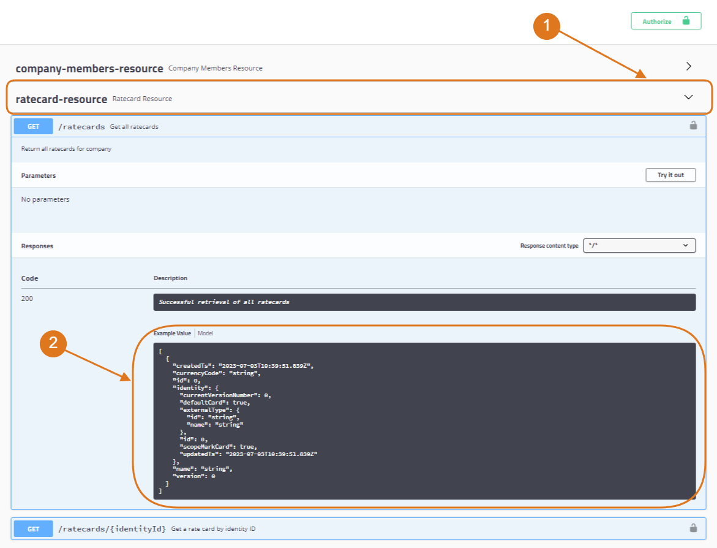Click the Authorize button

click(x=666, y=21)
